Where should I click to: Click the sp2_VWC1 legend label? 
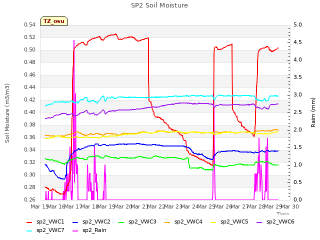coord(50,221)
